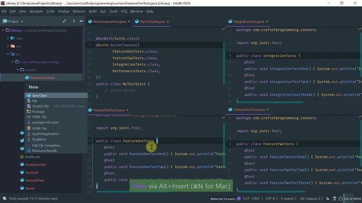Open Git Feature-2 branch dropdown
The image size is (362, 203).
(312, 198)
